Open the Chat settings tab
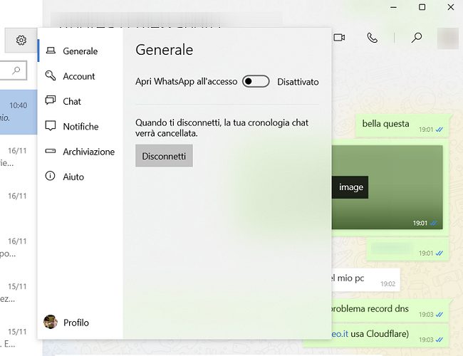The image size is (463, 356). point(80,101)
